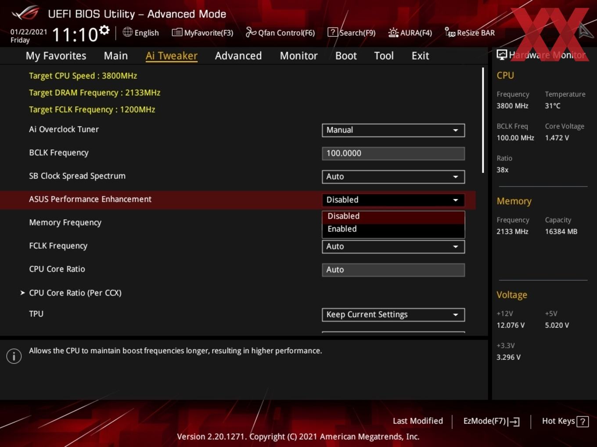Select the SB Clock Spread Spectrum label
The height and width of the screenshot is (447, 597).
77,176
